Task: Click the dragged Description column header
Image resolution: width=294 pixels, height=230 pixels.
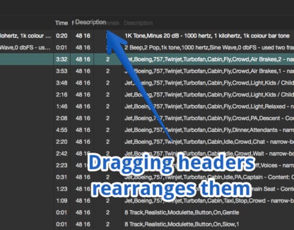Action: coord(91,22)
